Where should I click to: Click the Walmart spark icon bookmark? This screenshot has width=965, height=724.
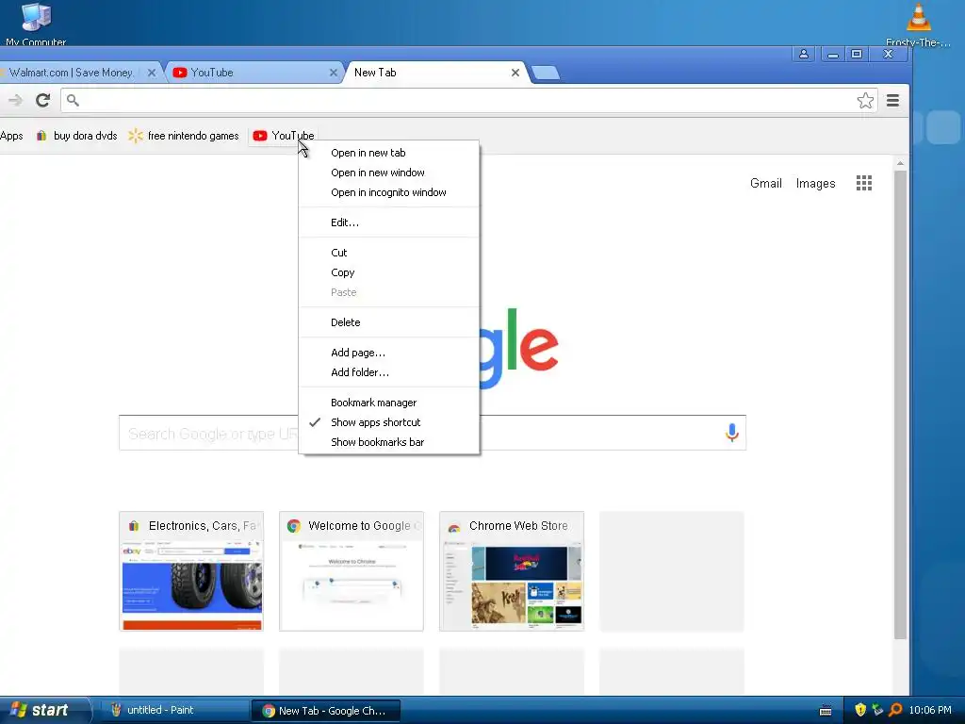136,136
